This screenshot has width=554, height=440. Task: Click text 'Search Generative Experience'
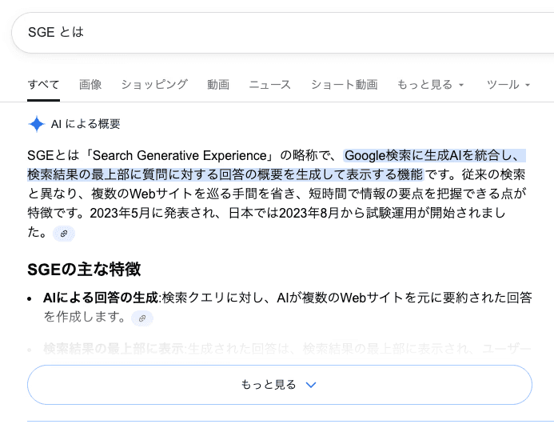coord(180,156)
